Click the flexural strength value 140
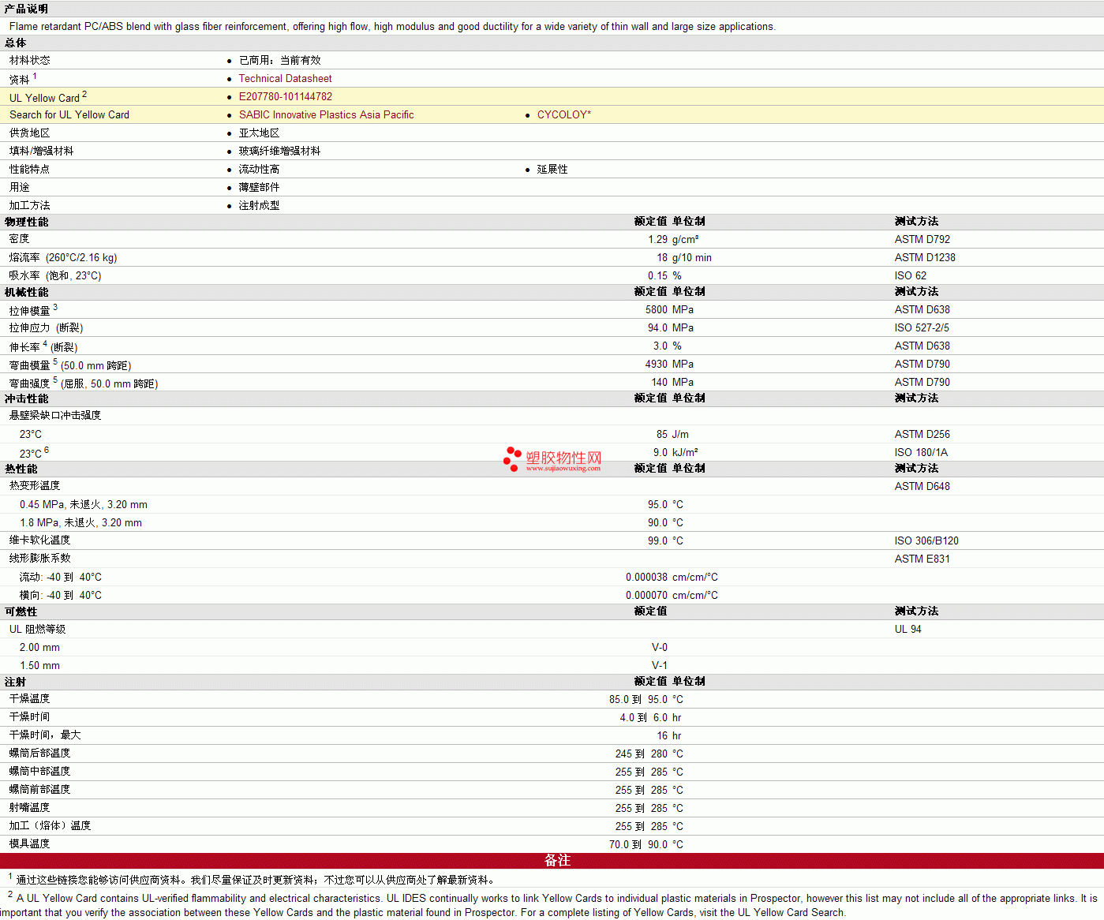The width and height of the screenshot is (1104, 920). 660,382
